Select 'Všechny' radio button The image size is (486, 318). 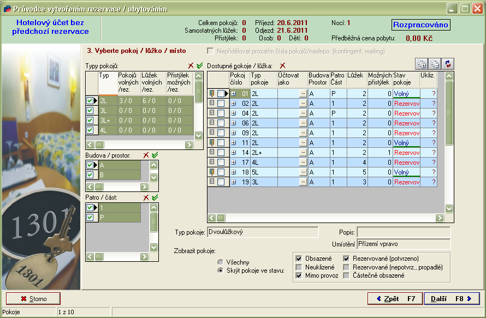point(220,262)
